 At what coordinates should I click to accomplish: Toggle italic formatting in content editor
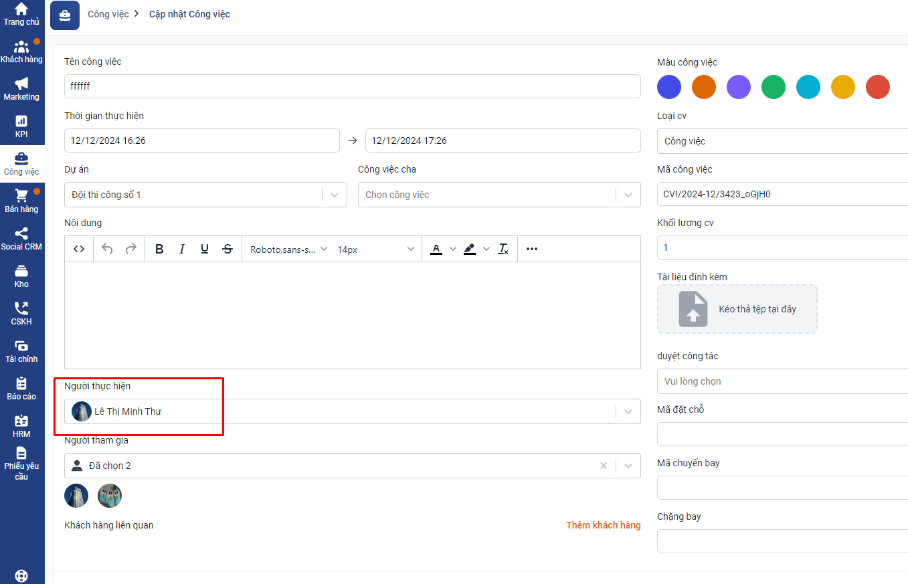(182, 249)
